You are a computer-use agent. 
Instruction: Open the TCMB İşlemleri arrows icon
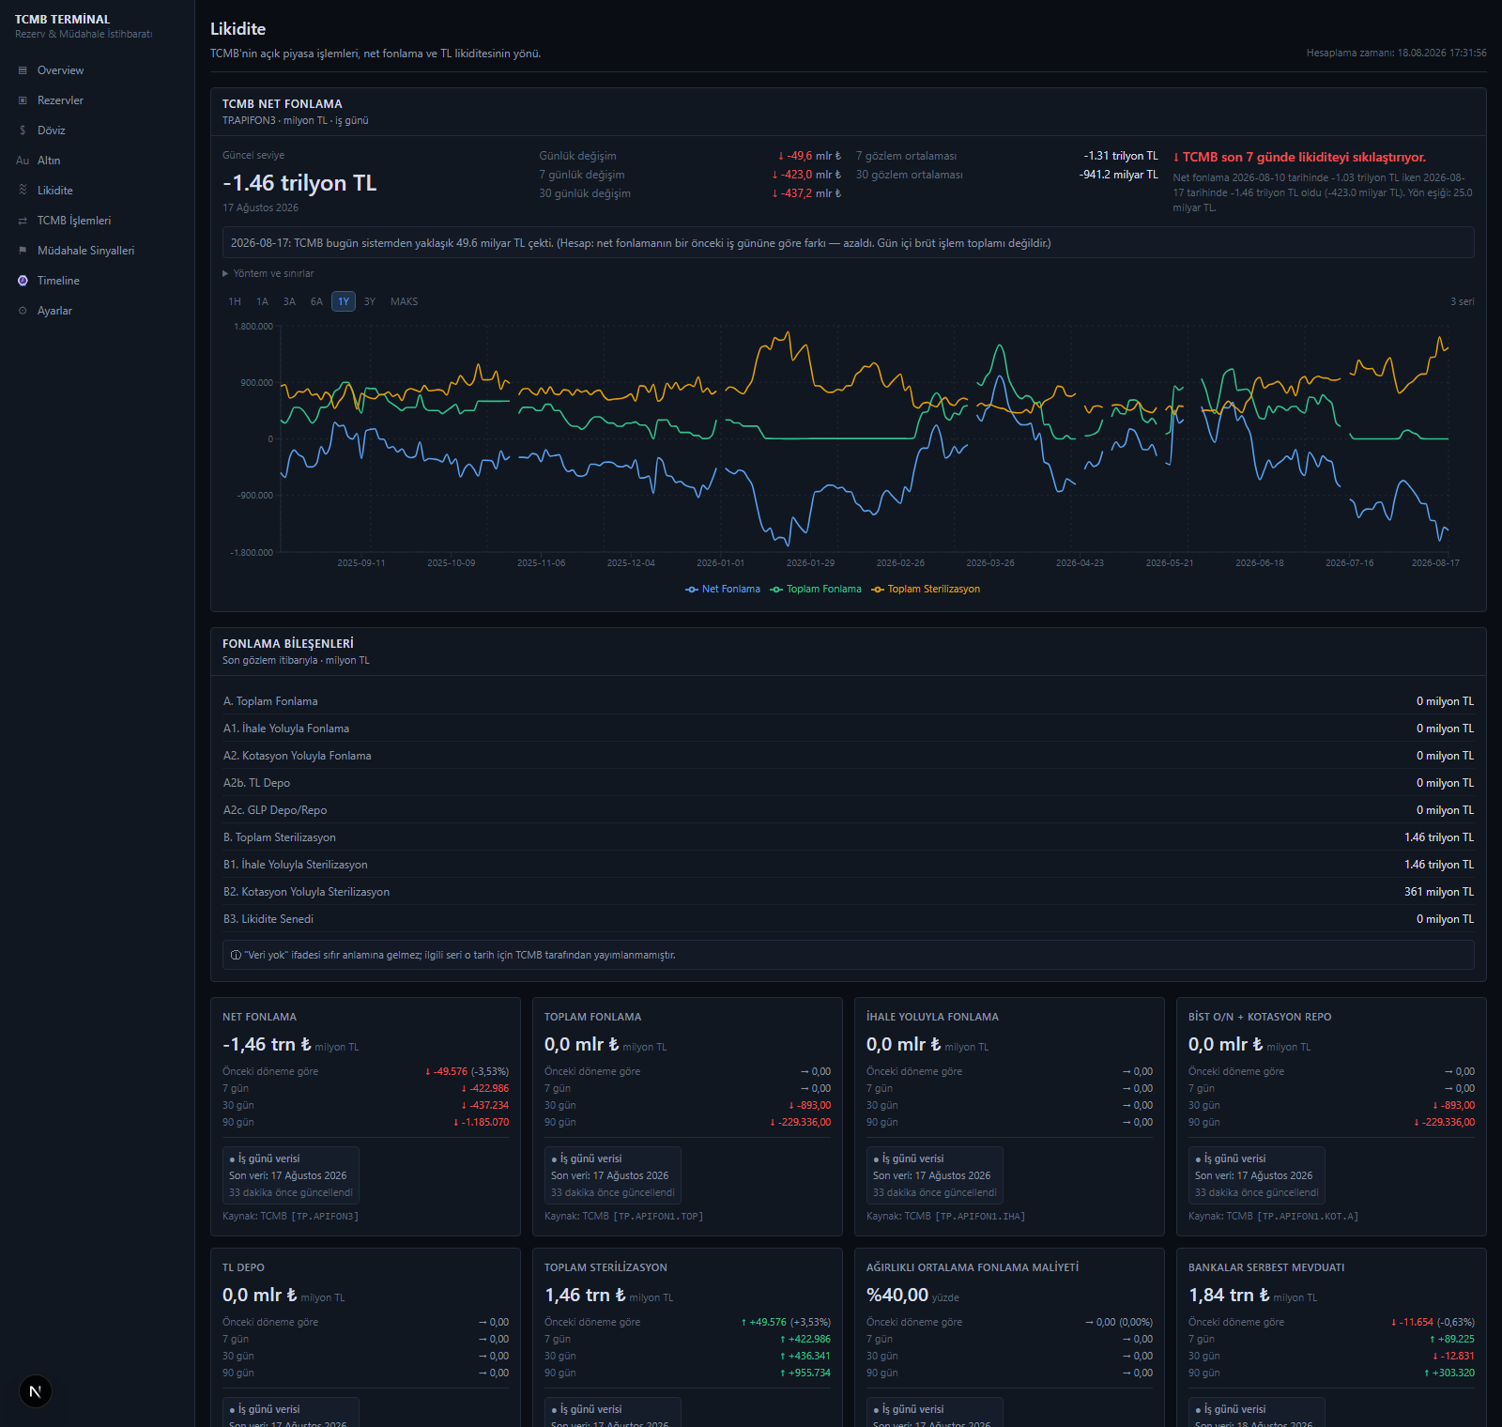pos(23,221)
